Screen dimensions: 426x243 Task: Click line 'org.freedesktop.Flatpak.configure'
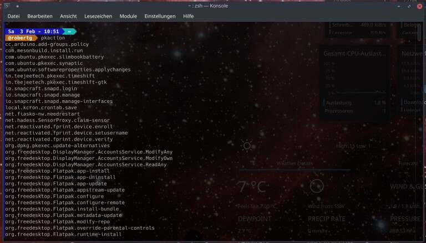[x=54, y=197]
